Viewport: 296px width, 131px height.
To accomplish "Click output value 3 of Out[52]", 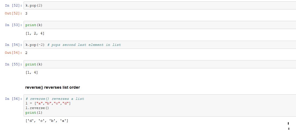I will click(26, 14).
